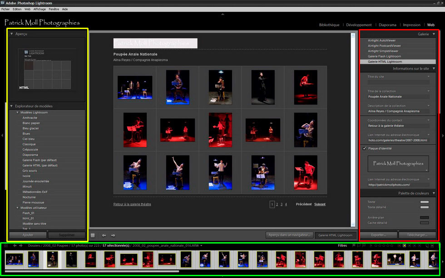Go to previous photo with left arrow
Screen dimensions: 445x278
[104, 235]
